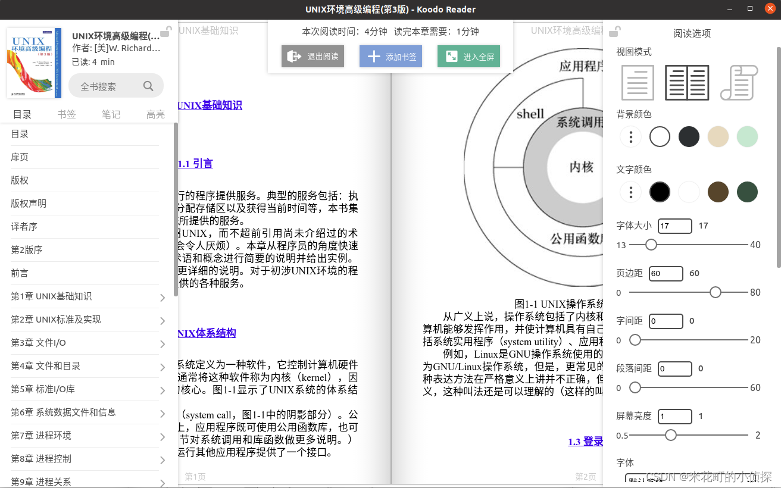Exit reading with 退出阅读 button
This screenshot has height=488, width=781.
point(313,57)
